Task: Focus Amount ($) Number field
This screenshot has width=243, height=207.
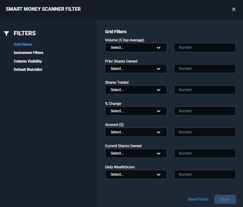Action: point(205,132)
